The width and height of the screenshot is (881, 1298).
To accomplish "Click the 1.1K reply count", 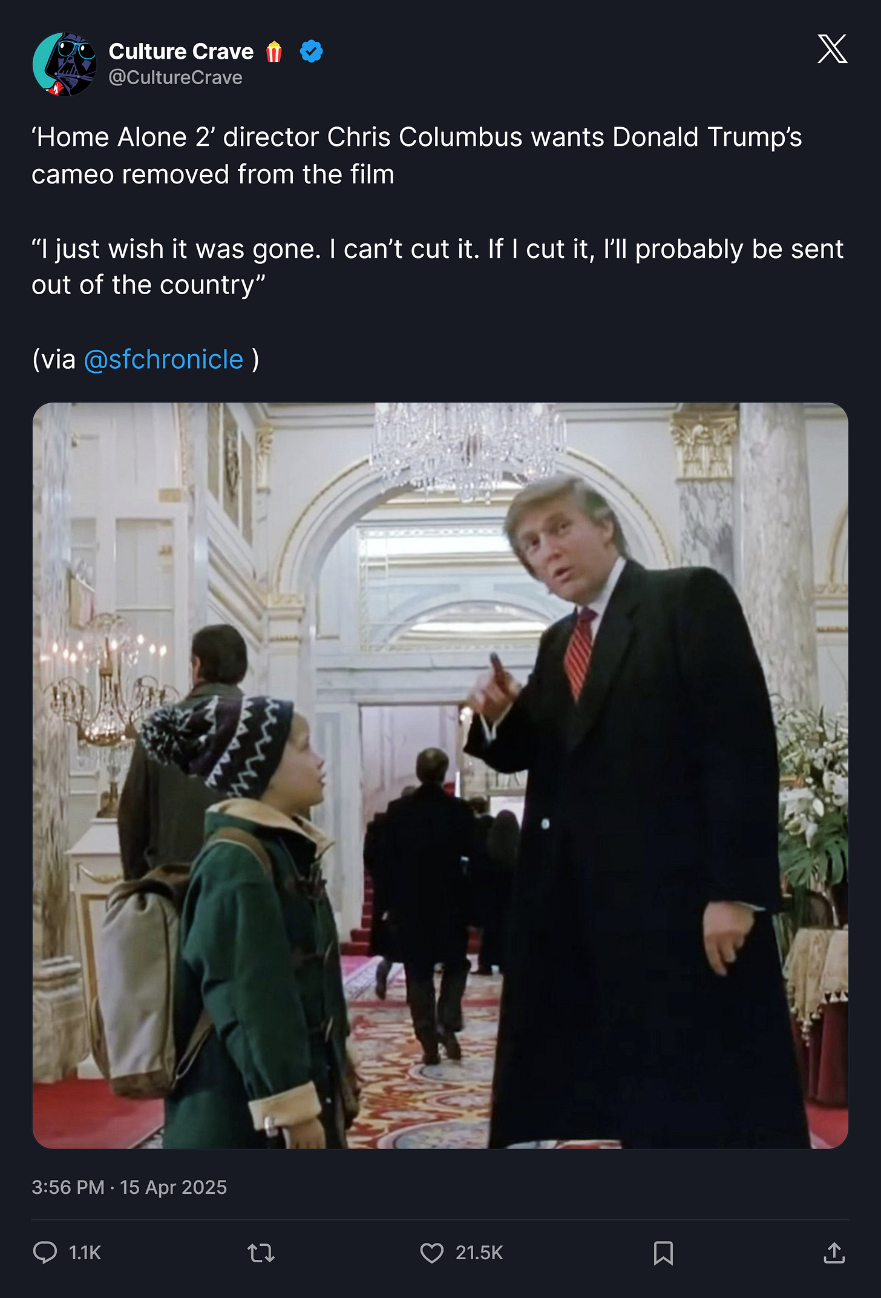I will [x=85, y=1253].
